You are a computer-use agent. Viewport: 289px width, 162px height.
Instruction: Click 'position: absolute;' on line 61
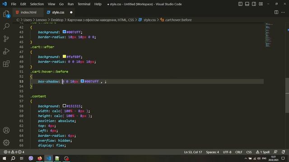[x=57, y=121]
